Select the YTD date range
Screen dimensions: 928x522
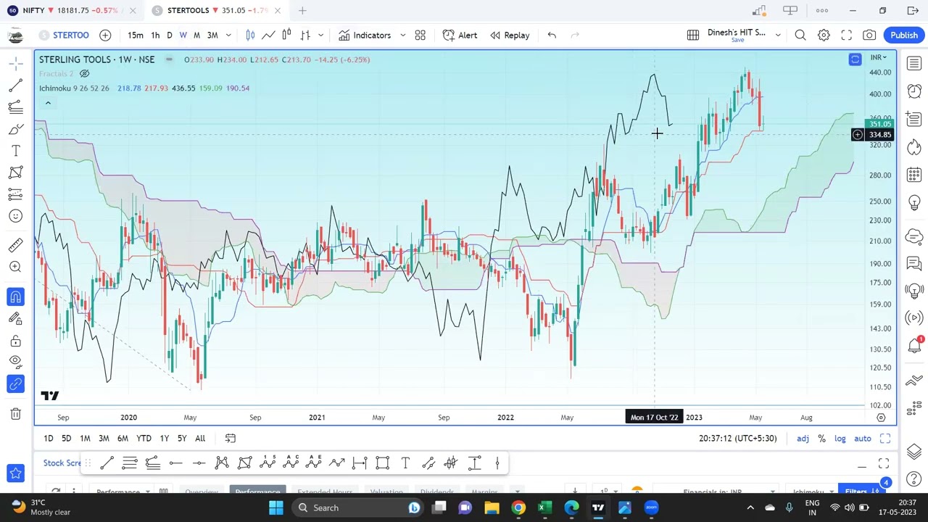click(144, 438)
